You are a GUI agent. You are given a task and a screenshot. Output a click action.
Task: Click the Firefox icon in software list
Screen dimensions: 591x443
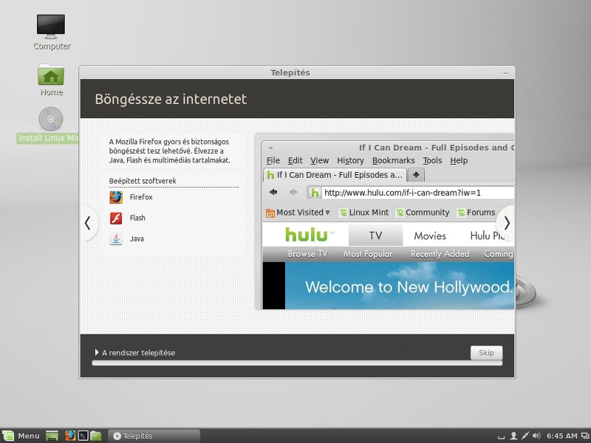click(x=116, y=197)
